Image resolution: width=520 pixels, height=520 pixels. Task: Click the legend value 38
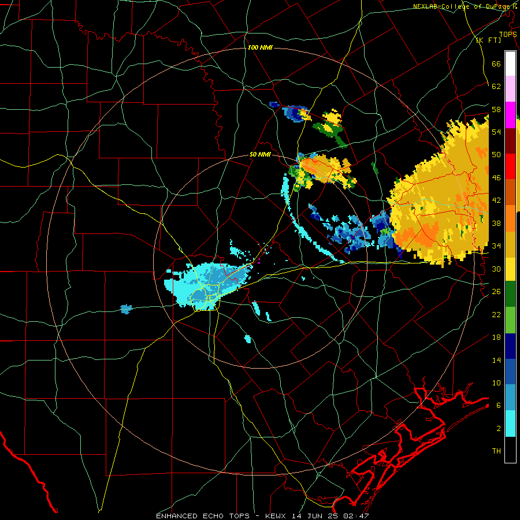coord(496,223)
